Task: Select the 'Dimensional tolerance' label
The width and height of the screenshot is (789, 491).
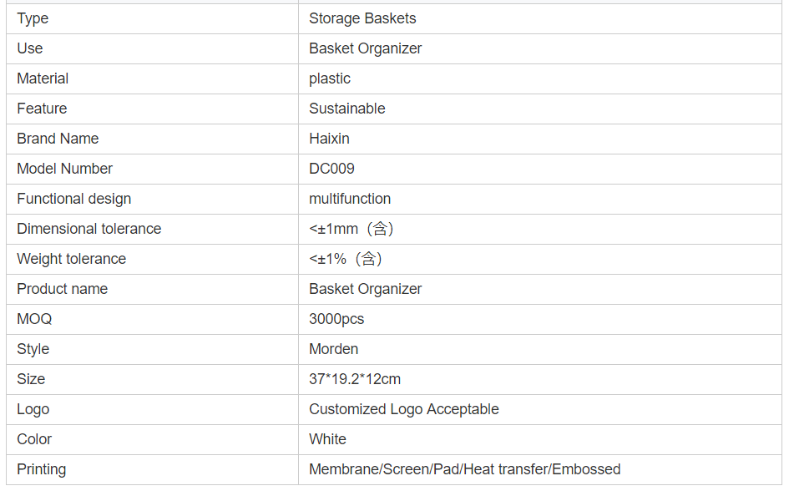Action: (89, 229)
